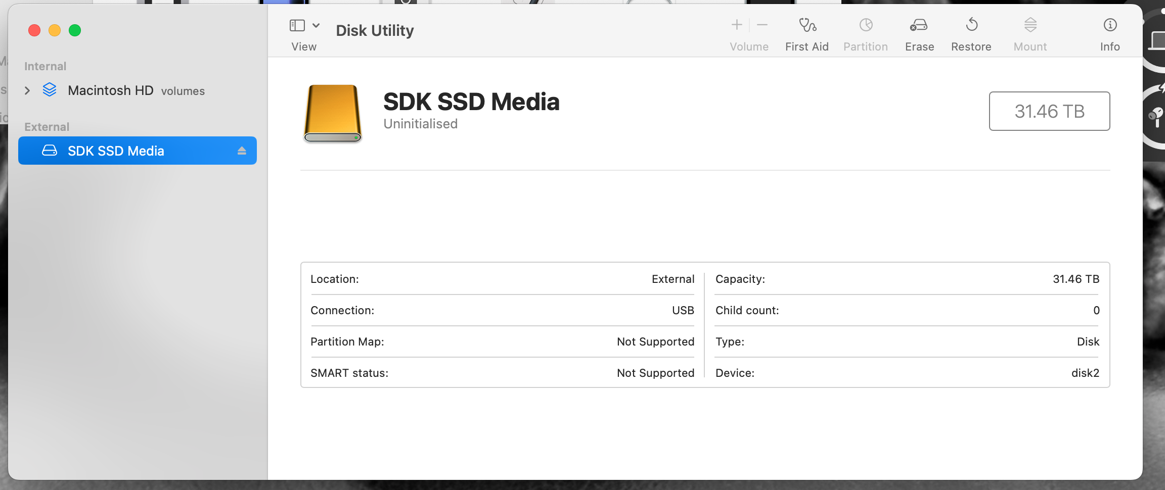
Task: Select the External section header
Action: 47,127
